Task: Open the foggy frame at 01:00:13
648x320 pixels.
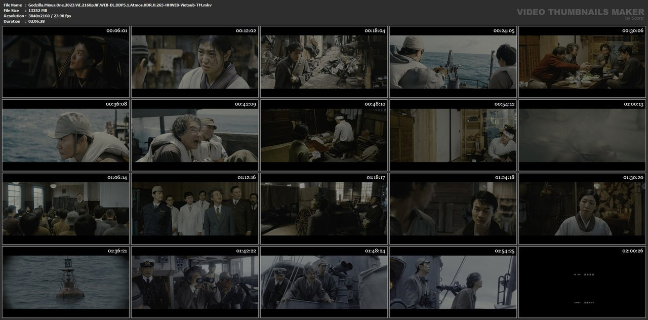Action: point(582,135)
